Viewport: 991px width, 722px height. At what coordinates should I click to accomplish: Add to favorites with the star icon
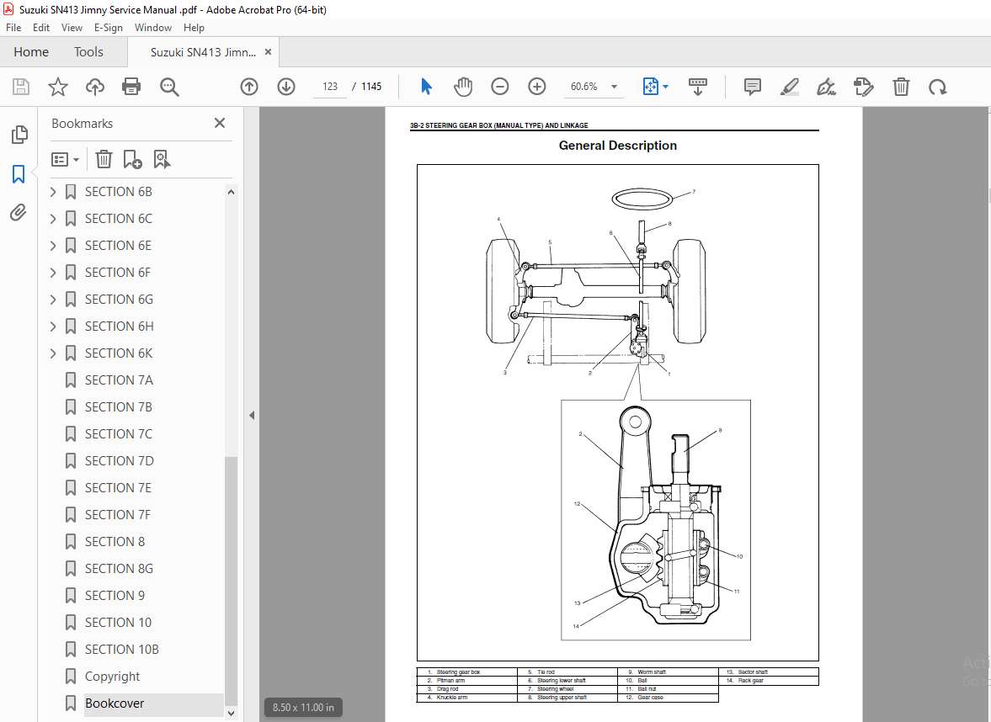58,87
